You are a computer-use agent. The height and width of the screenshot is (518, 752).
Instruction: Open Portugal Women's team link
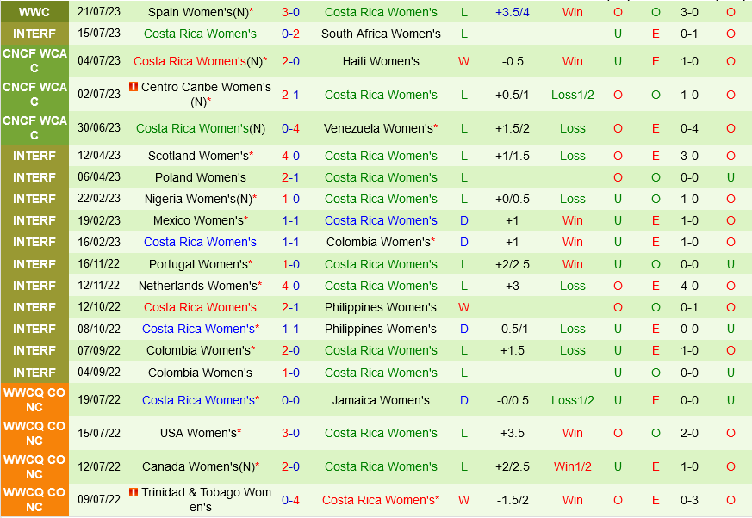coord(198,264)
